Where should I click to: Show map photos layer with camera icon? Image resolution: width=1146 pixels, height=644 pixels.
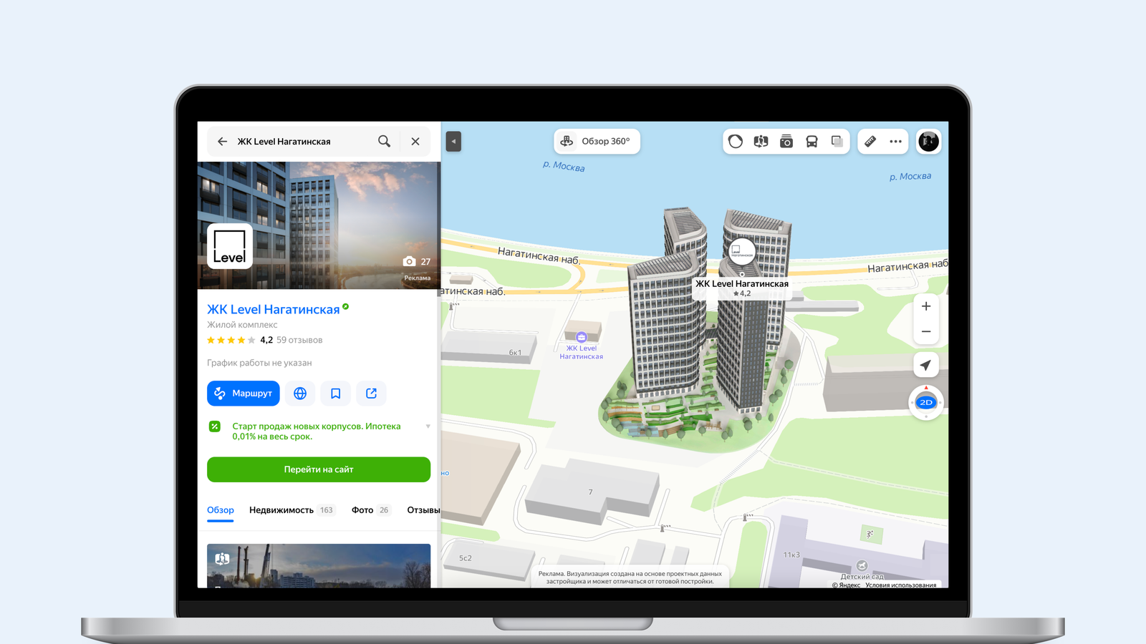786,142
